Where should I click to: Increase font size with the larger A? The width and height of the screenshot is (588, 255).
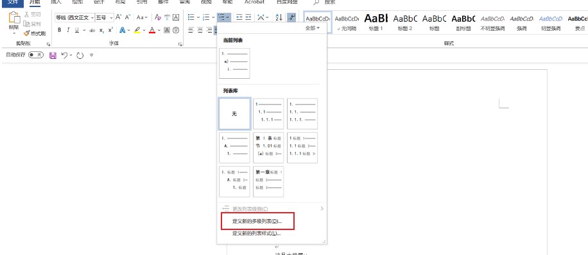coord(119,17)
